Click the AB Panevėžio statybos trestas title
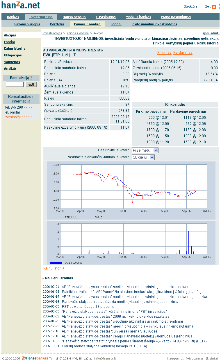The width and height of the screenshot is (221, 363). [73, 50]
